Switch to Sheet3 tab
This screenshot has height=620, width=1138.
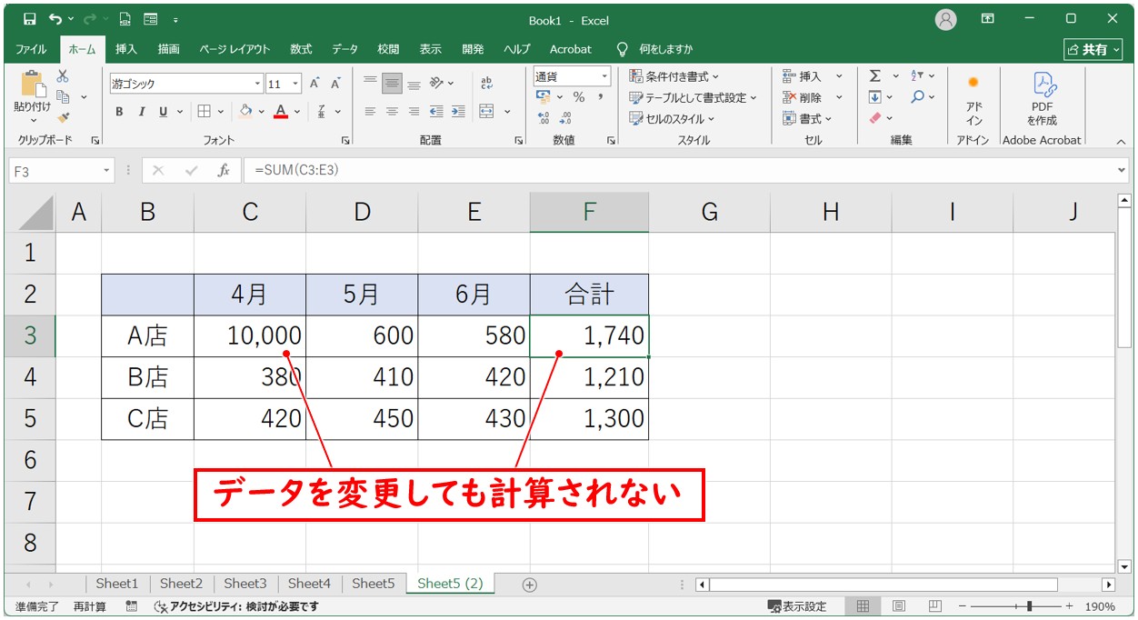click(245, 584)
